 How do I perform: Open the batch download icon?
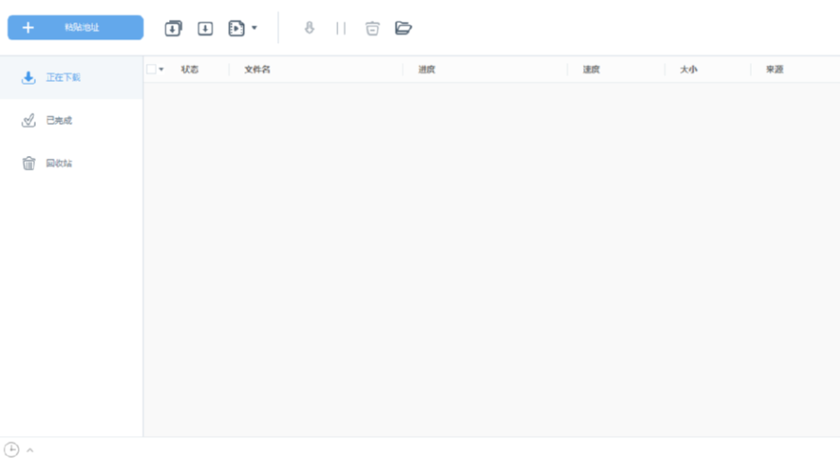(173, 28)
